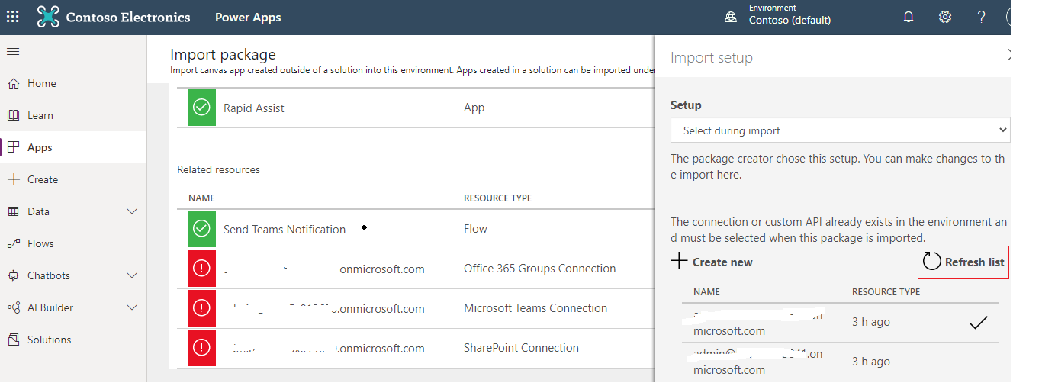Select the checked connection row checkmark

click(x=978, y=323)
